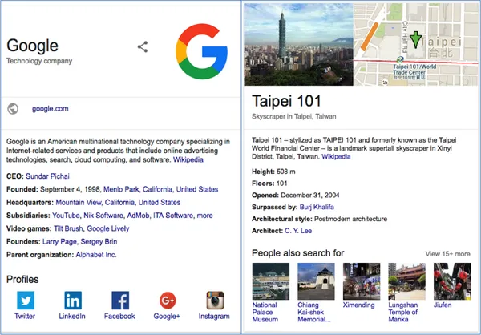Viewport: 481px width, 335px height.
Task: Click Lungshan Temple of Manka text link
Action: coord(403,312)
